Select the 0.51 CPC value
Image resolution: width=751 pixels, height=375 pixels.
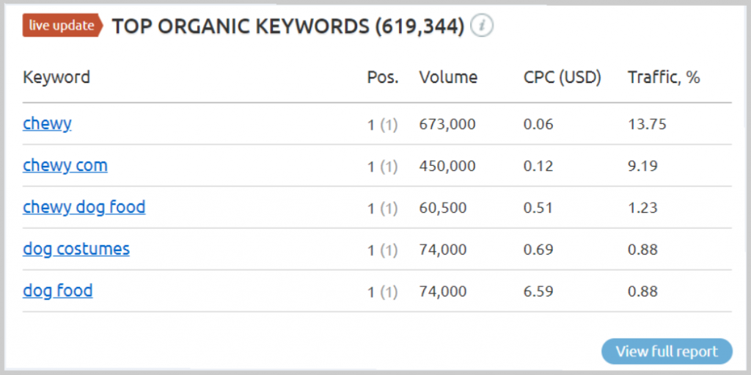(538, 208)
